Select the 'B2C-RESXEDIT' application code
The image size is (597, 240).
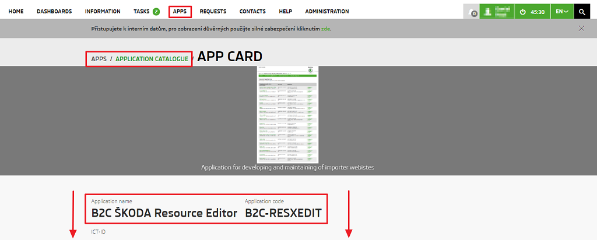click(x=283, y=213)
